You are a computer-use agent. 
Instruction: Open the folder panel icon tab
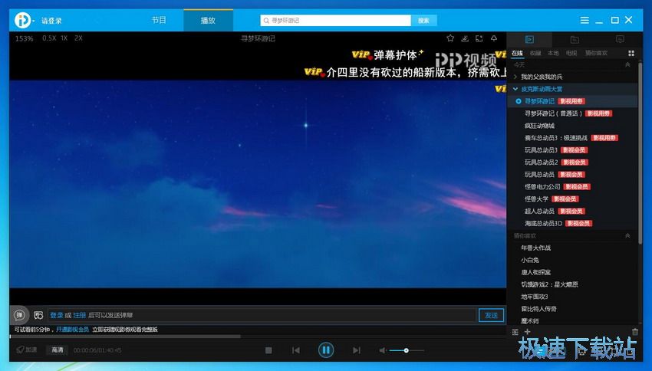tap(575, 39)
